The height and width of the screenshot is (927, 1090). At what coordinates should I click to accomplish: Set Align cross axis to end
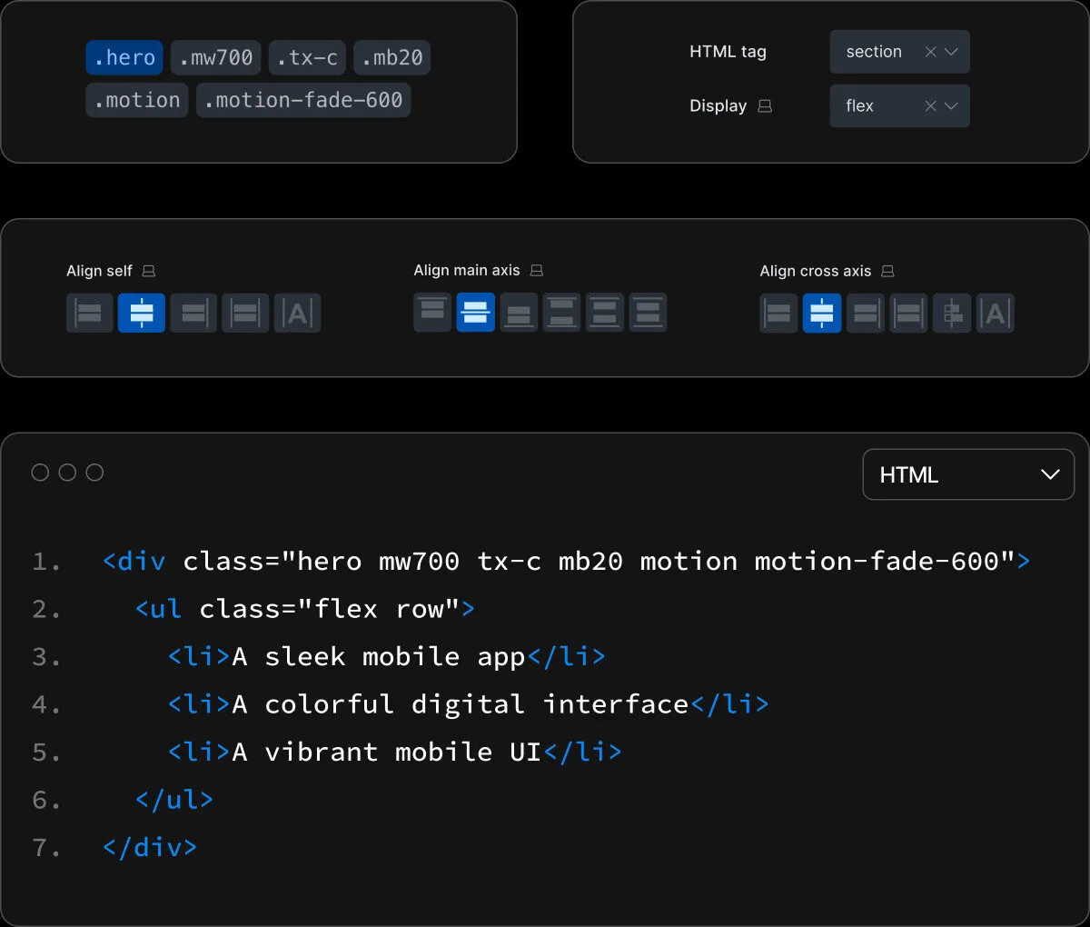point(866,314)
